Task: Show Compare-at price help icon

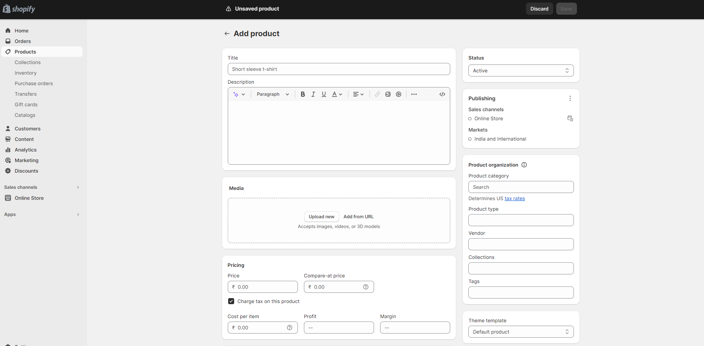Action: [366, 287]
